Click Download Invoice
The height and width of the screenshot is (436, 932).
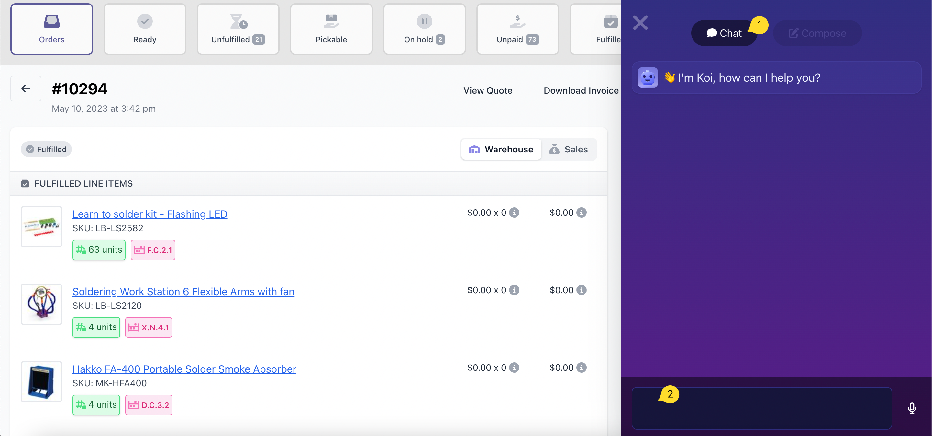(x=581, y=91)
